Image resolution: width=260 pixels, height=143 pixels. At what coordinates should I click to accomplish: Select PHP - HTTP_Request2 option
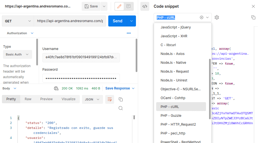coord(181,124)
